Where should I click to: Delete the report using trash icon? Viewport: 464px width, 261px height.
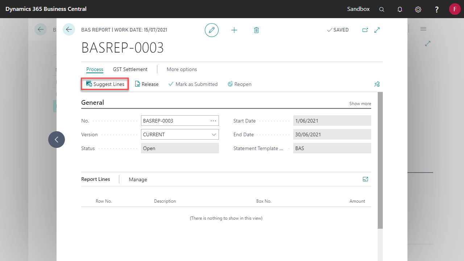click(256, 30)
